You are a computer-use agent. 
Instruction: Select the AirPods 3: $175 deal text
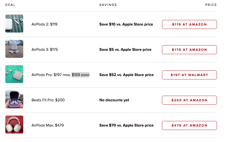45,50
